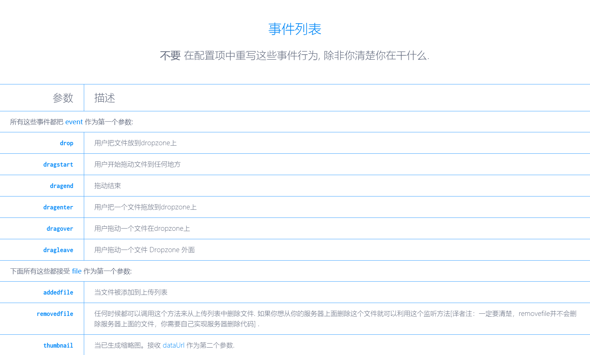Select the dragleave event name
The image size is (590, 355).
point(58,250)
